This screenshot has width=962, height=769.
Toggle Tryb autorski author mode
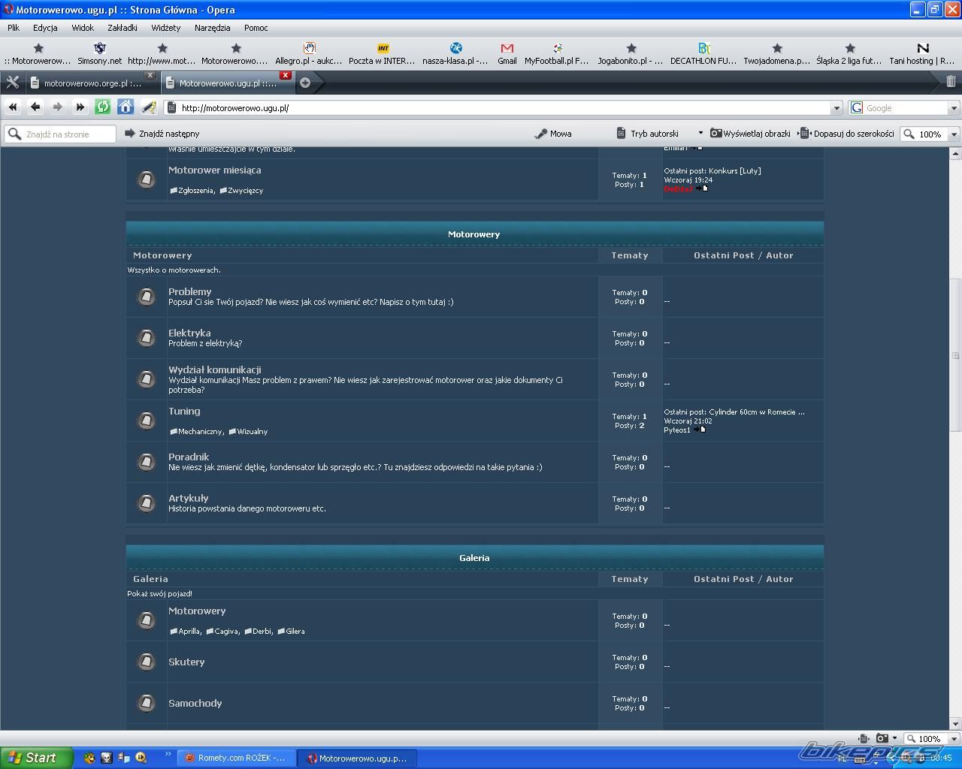point(648,134)
